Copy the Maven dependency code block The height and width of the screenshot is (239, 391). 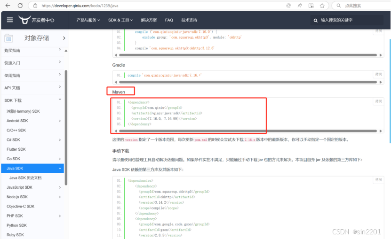point(379,101)
